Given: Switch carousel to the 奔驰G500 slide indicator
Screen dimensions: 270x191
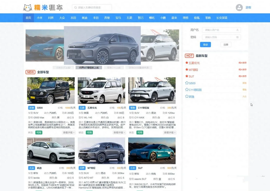Looking at the screenshot, I should 139,68.
